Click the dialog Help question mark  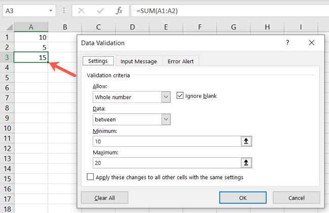point(287,43)
